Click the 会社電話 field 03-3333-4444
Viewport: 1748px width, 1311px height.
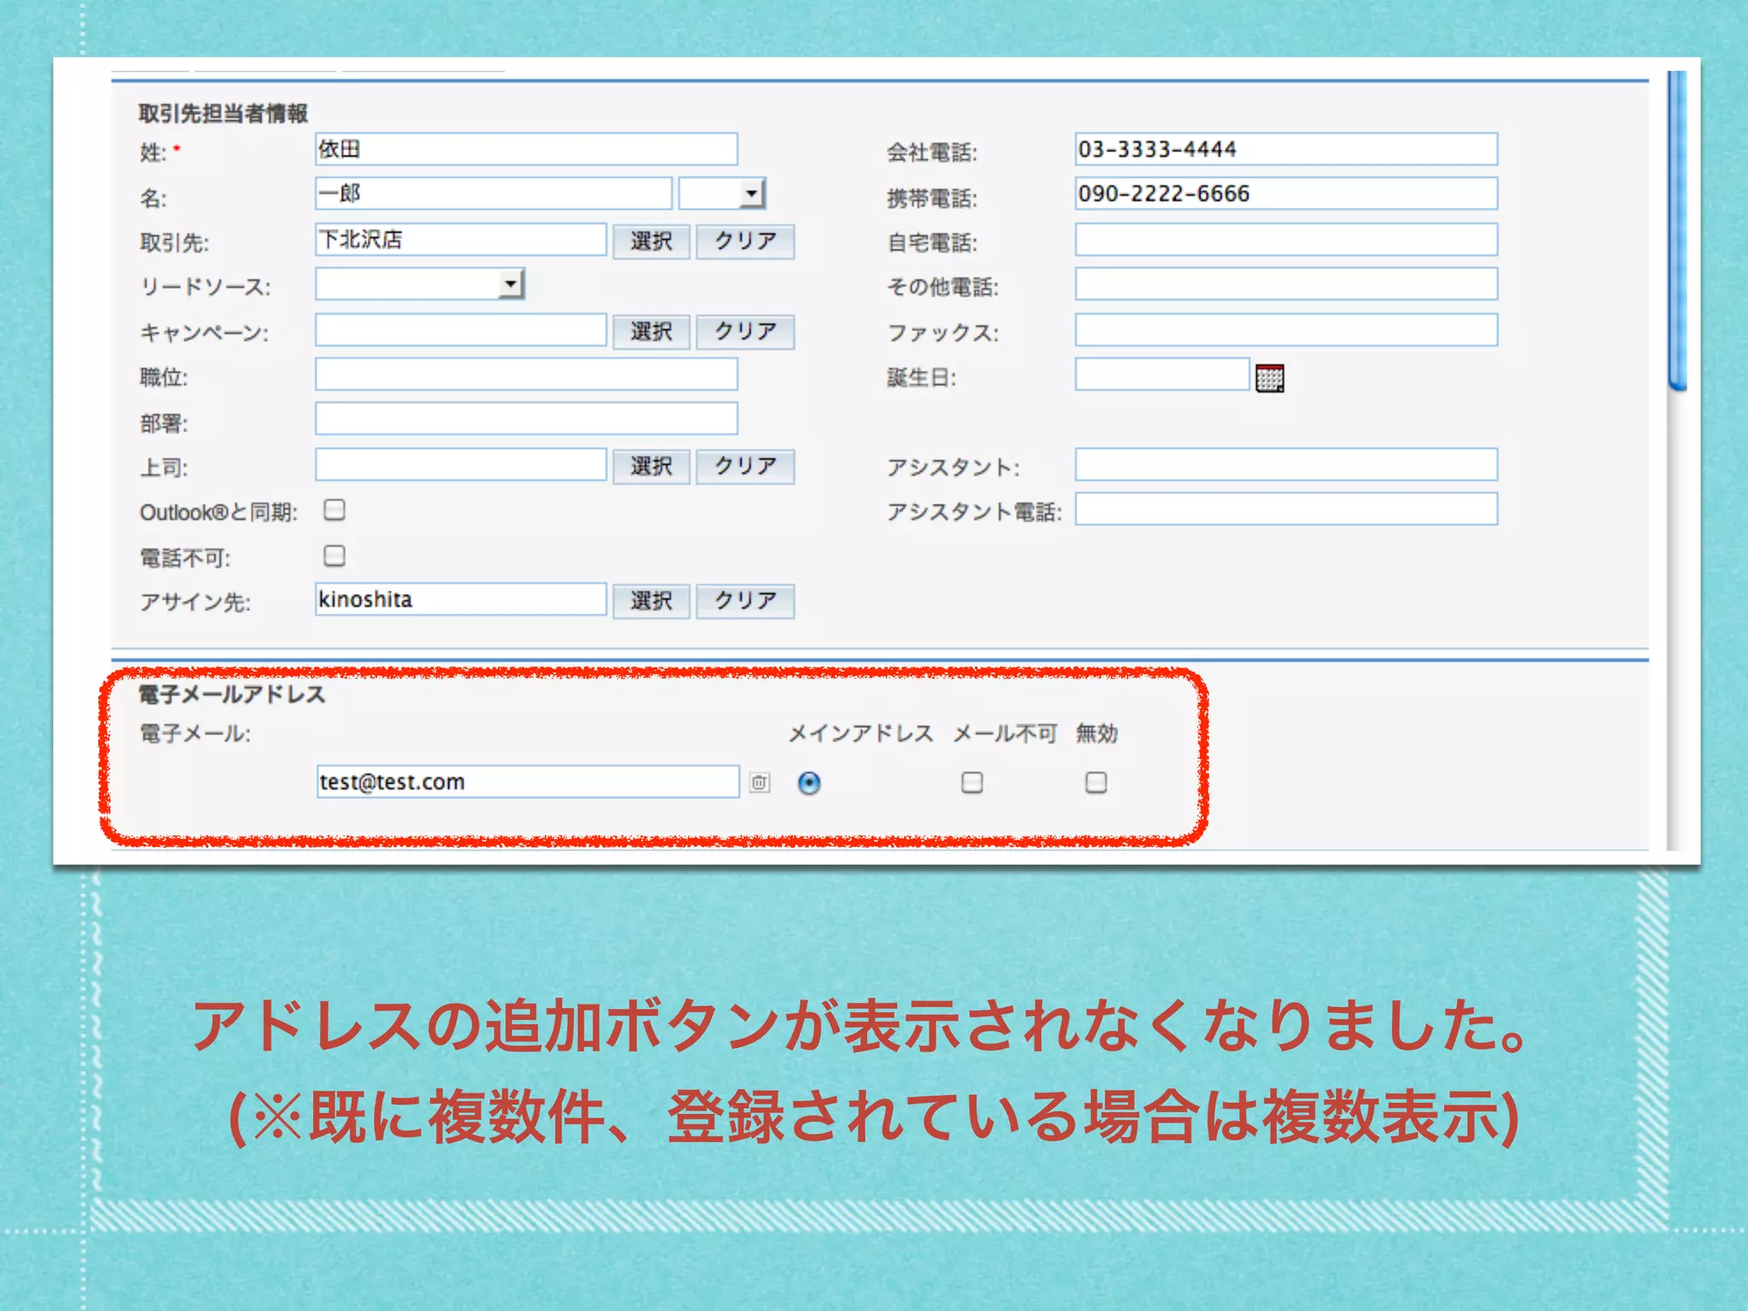pyautogui.click(x=1286, y=149)
